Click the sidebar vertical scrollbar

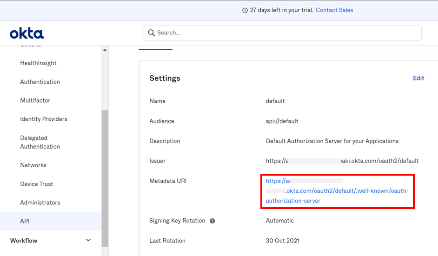(x=105, y=177)
